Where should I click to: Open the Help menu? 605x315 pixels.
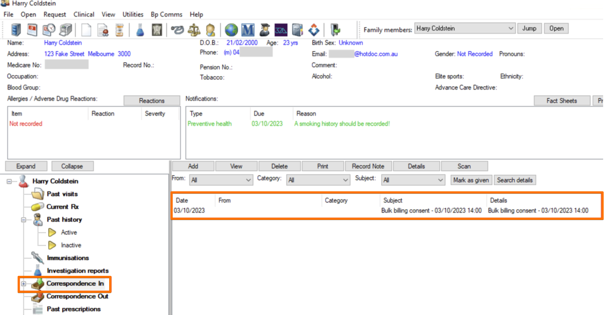[x=196, y=14]
